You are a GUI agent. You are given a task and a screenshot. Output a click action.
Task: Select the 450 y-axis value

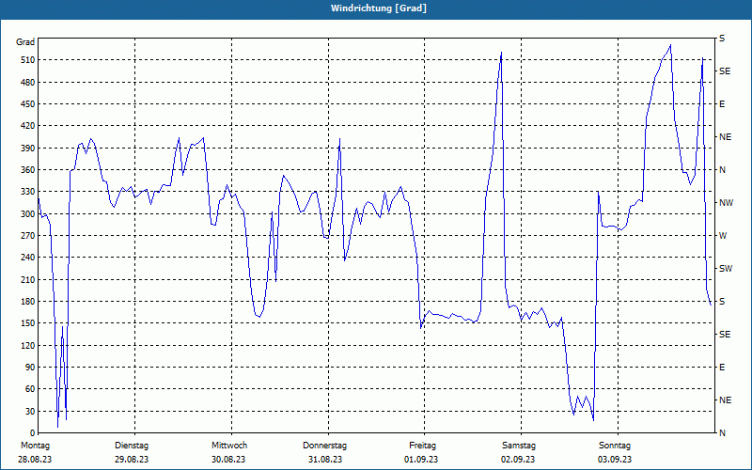point(28,104)
